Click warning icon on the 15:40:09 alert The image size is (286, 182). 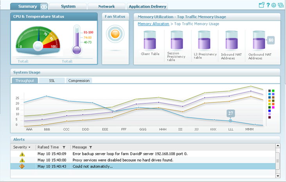(x=22, y=154)
